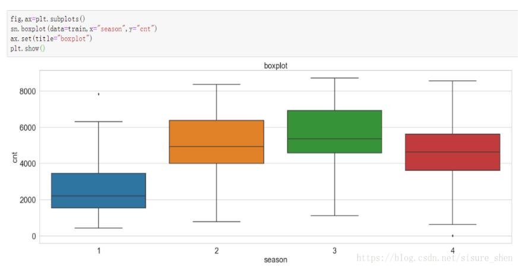Click the orange season 2 box

pos(216,142)
